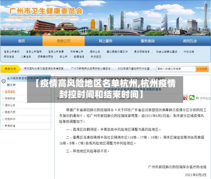Viewport: 211px width, 179px height.
Task: Click the paragraph about 荔湾区白鹤洞街
Action: 114,129
